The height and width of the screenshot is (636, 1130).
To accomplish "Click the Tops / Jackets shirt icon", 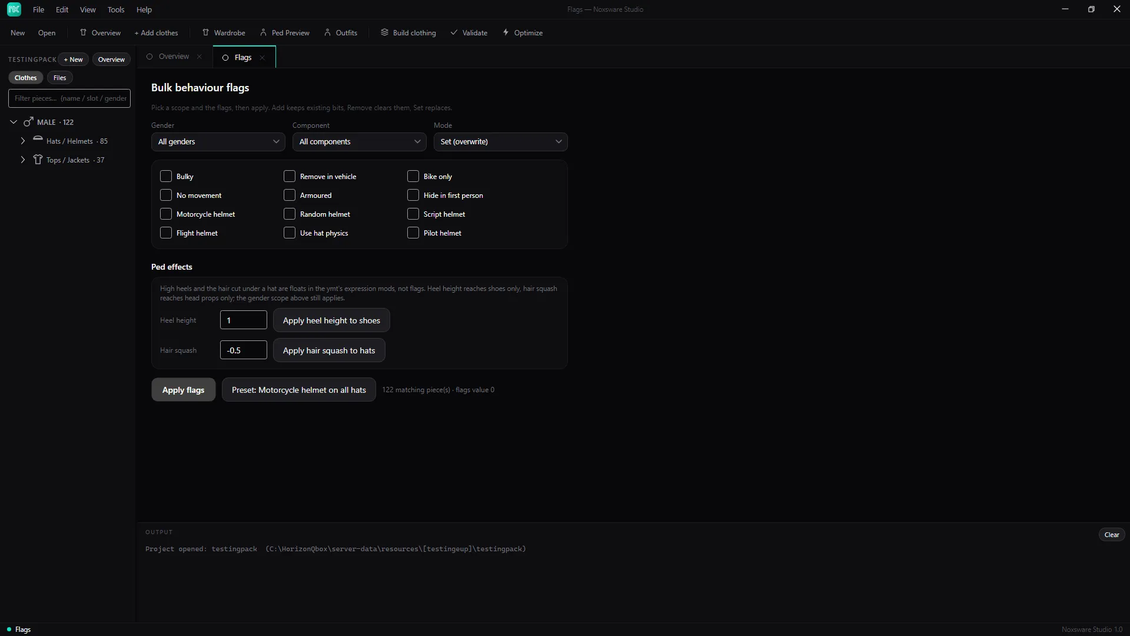I will [x=38, y=160].
